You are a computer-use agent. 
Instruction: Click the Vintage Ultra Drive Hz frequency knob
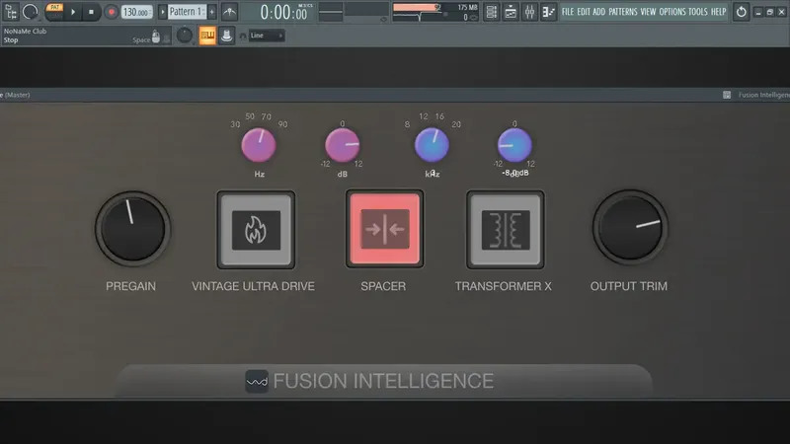point(259,145)
